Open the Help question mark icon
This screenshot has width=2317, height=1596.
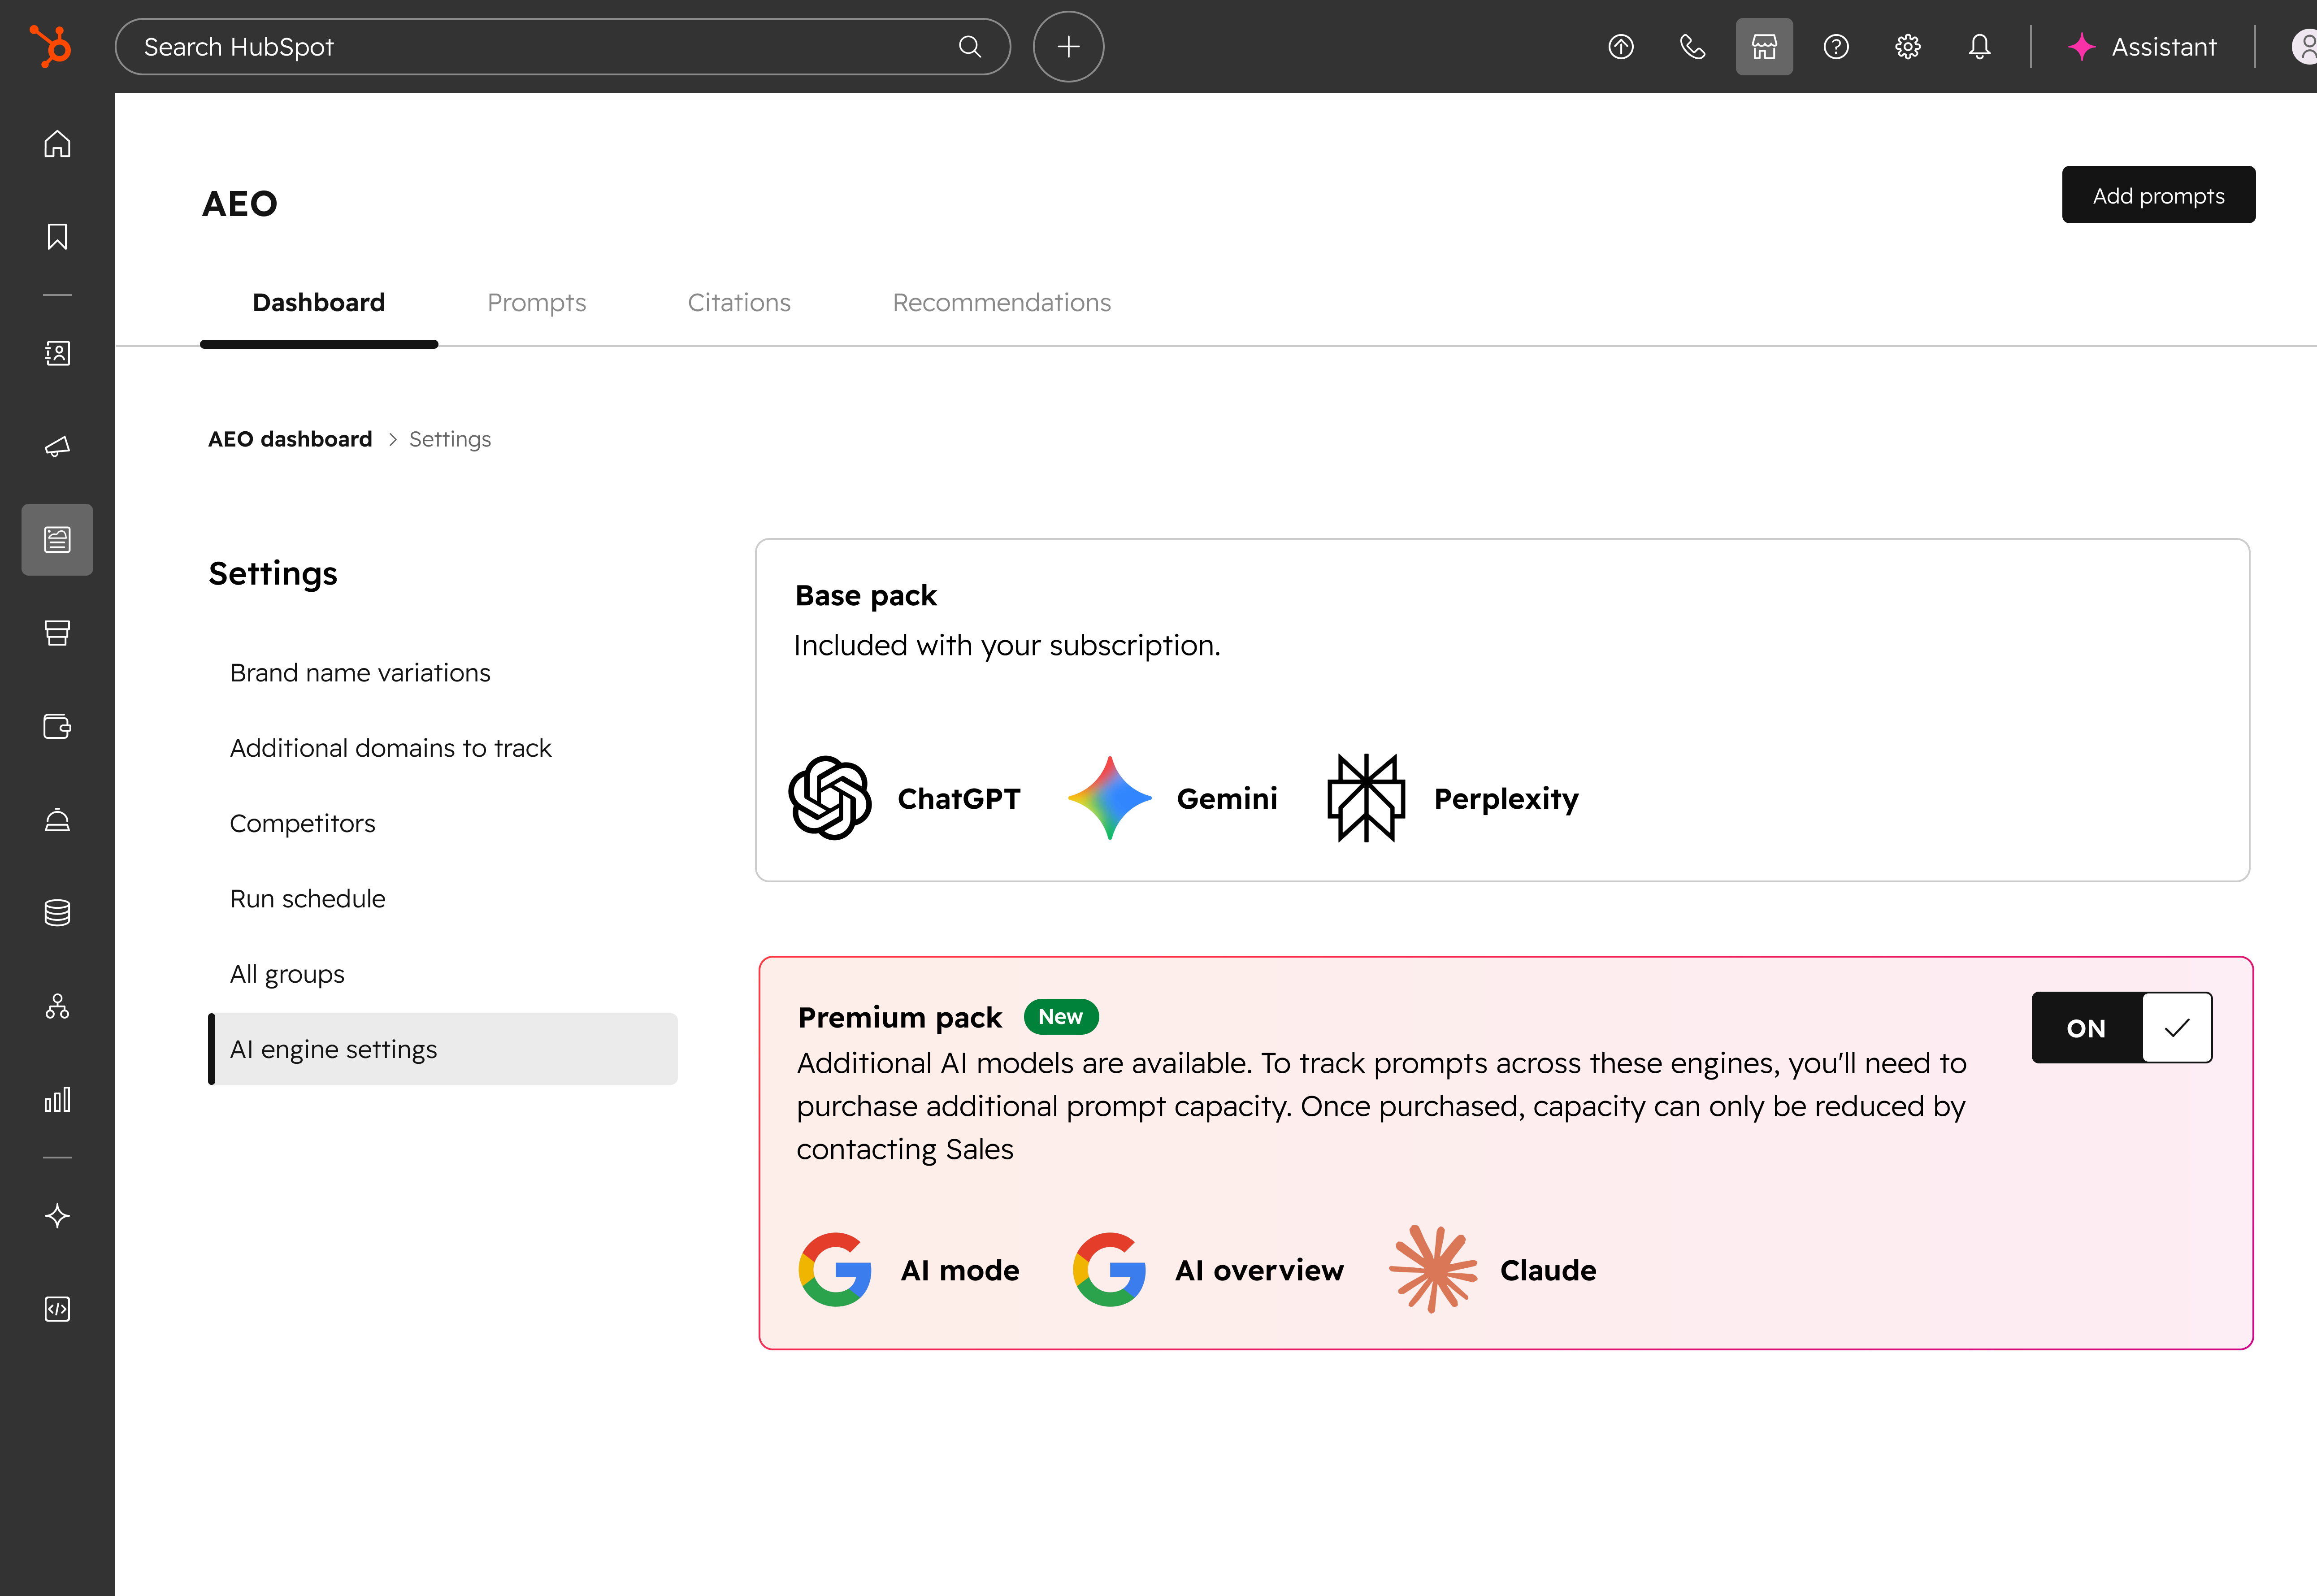[x=1836, y=47]
